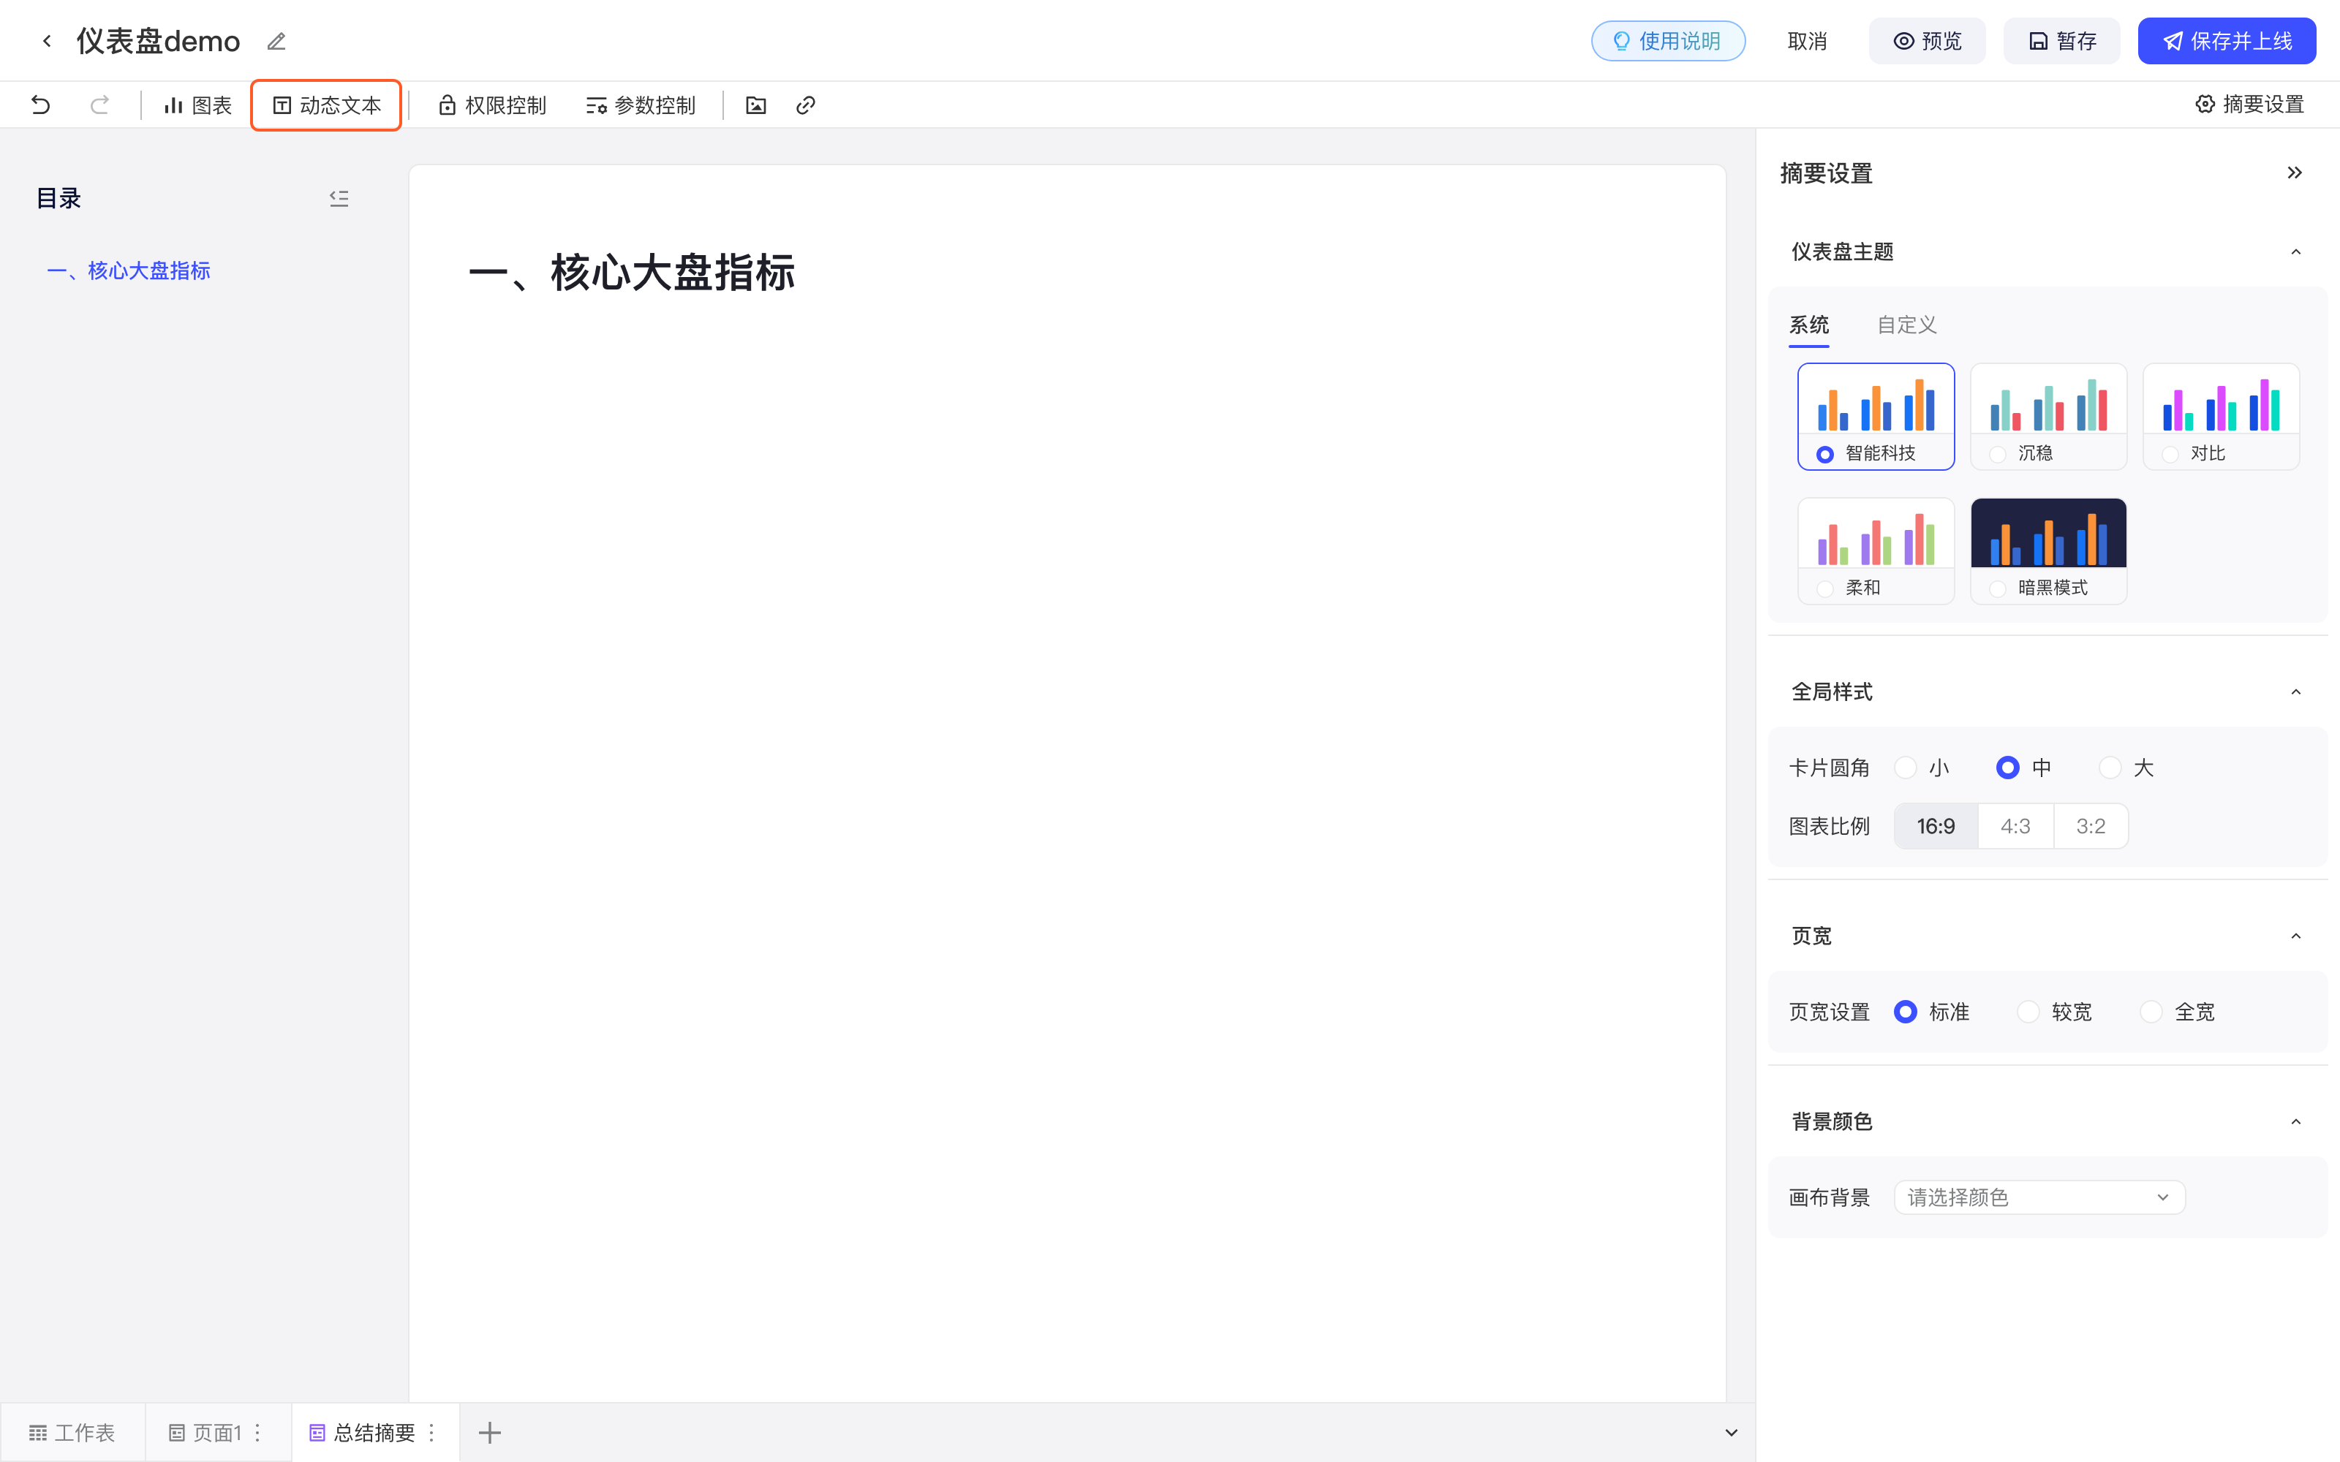Click the insert link icon
The width and height of the screenshot is (2340, 1462).
pos(805,105)
